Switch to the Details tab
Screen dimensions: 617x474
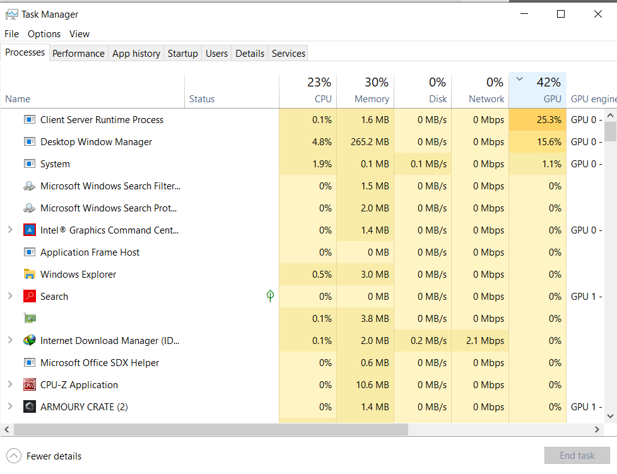(250, 54)
